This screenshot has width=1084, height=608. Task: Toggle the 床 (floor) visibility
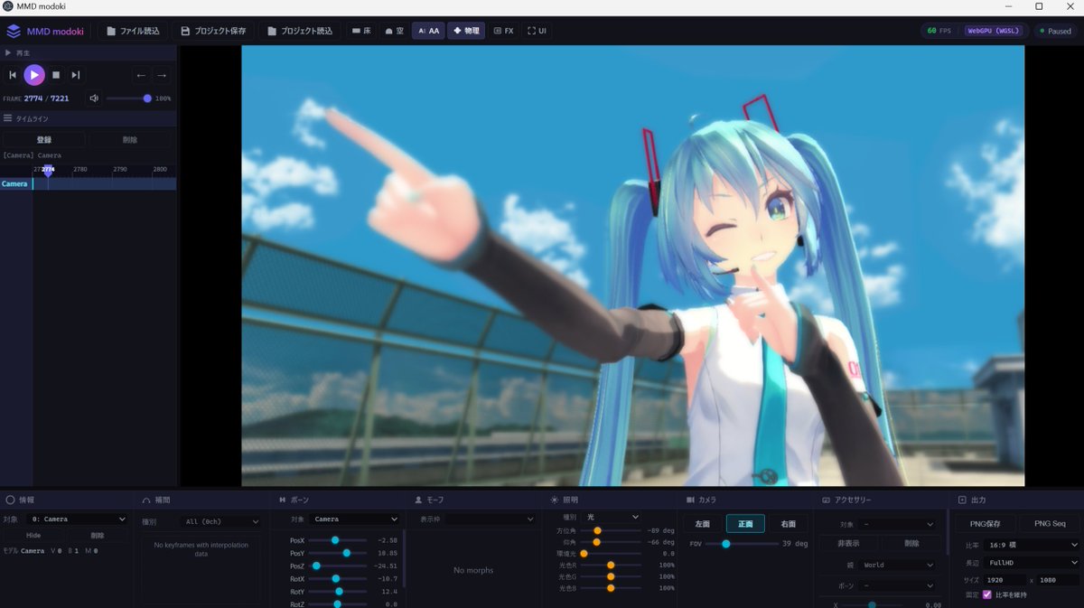(x=361, y=30)
